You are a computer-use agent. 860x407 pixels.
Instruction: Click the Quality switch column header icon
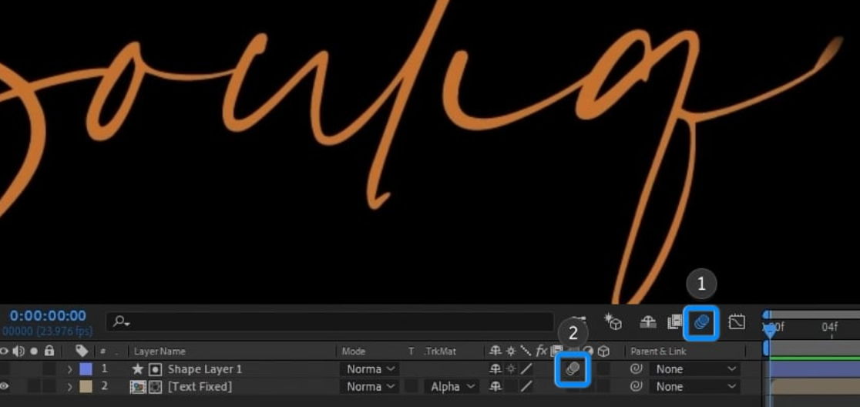(526, 351)
